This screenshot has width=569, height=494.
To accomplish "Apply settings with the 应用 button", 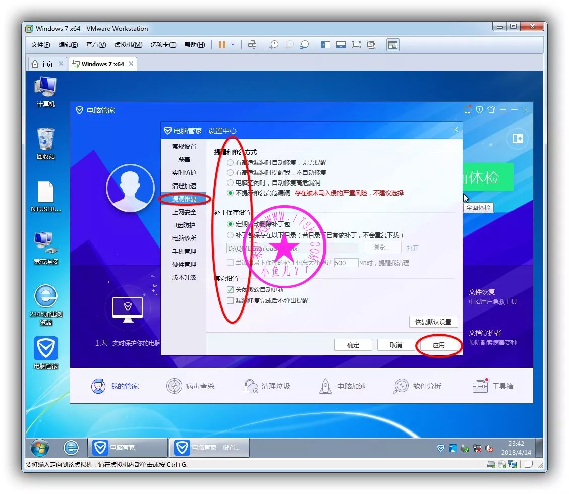I will pos(439,345).
